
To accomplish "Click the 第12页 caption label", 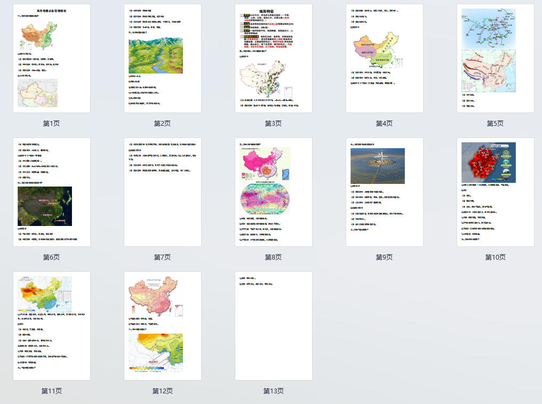I will pos(163,391).
